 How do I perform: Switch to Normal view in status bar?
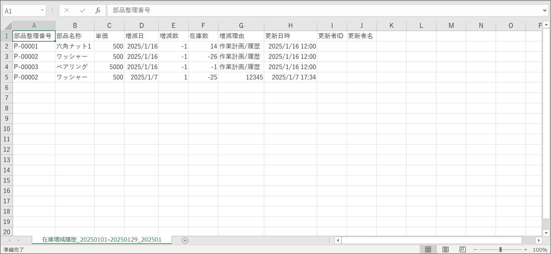click(x=428, y=250)
